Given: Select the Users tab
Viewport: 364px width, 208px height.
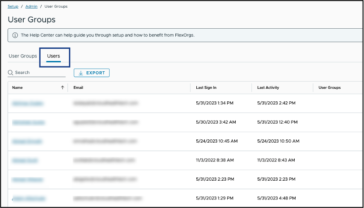Looking at the screenshot, I should 53,56.
